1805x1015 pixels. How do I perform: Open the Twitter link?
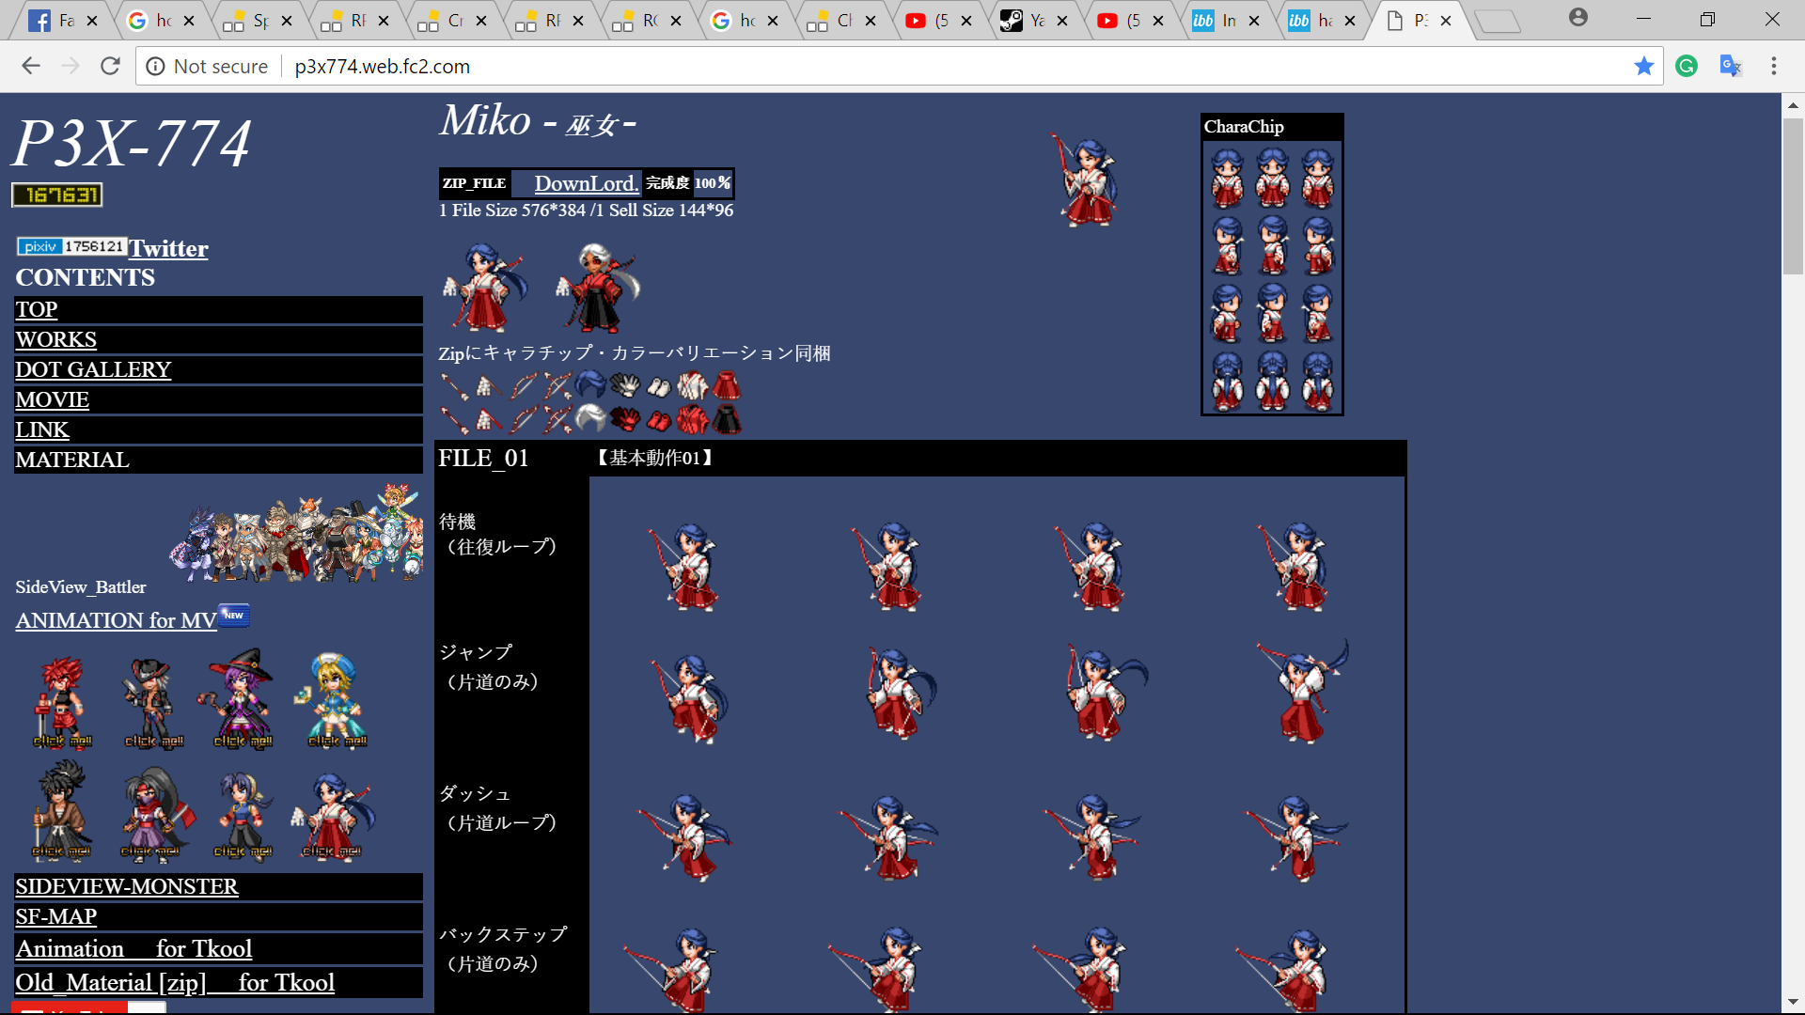coord(168,248)
